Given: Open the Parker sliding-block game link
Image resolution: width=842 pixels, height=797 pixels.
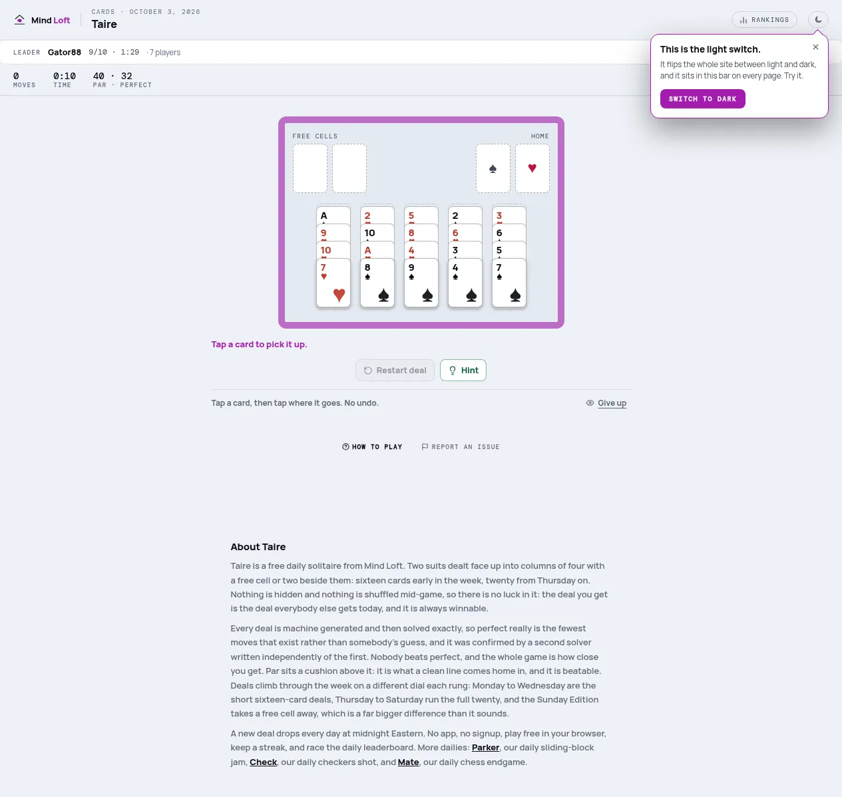Looking at the screenshot, I should click(485, 748).
